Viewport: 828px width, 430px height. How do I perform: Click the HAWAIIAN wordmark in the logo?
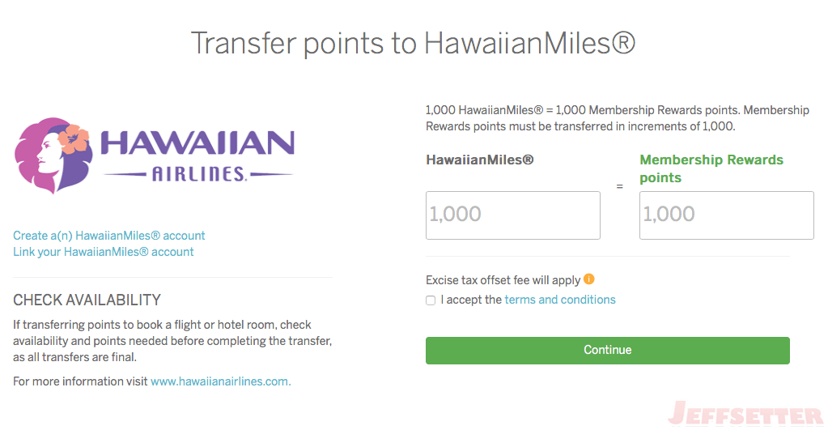197,143
